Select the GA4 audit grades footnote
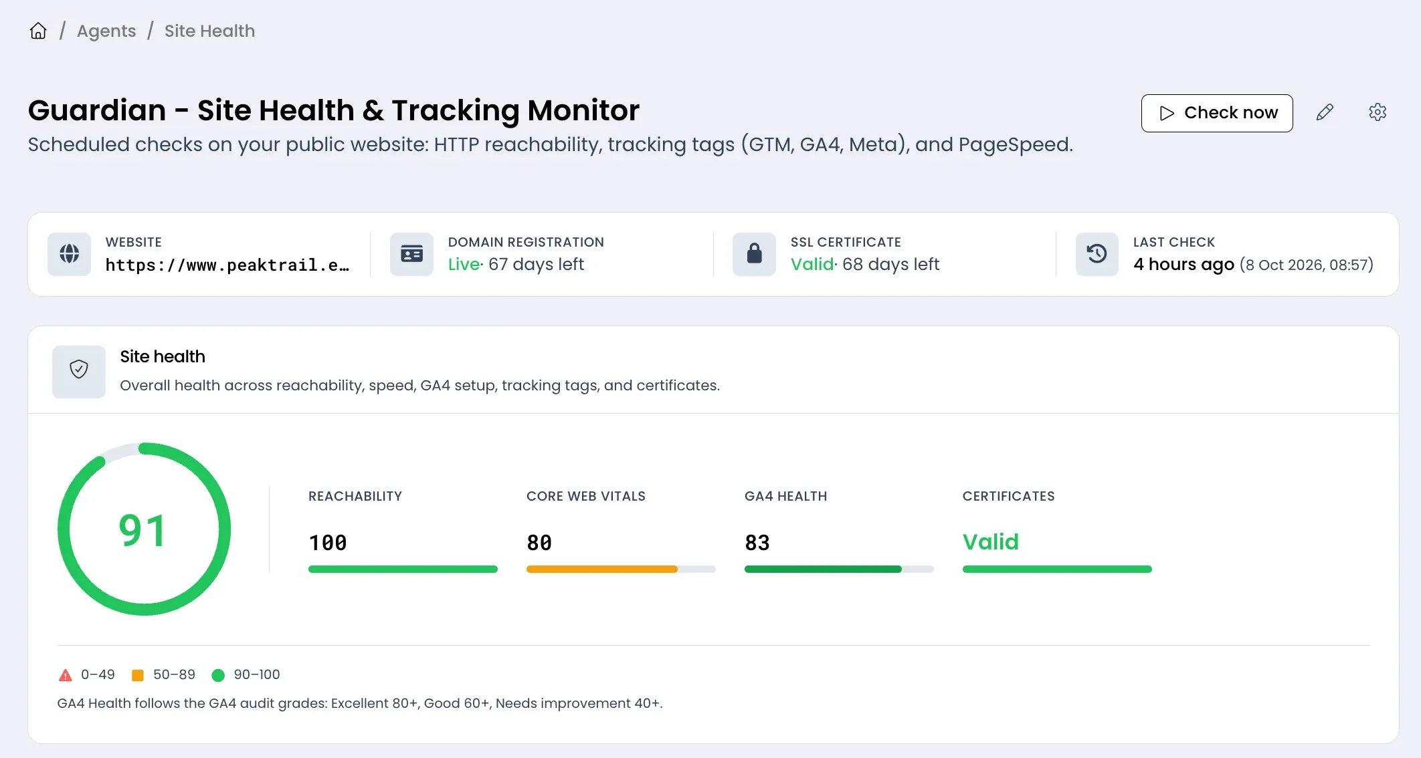The height and width of the screenshot is (758, 1421). [360, 703]
